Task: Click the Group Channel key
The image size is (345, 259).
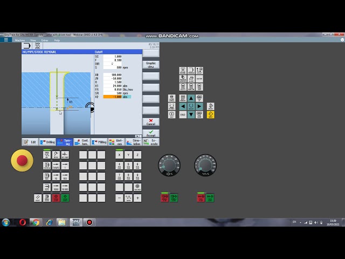Action: tap(171, 106)
